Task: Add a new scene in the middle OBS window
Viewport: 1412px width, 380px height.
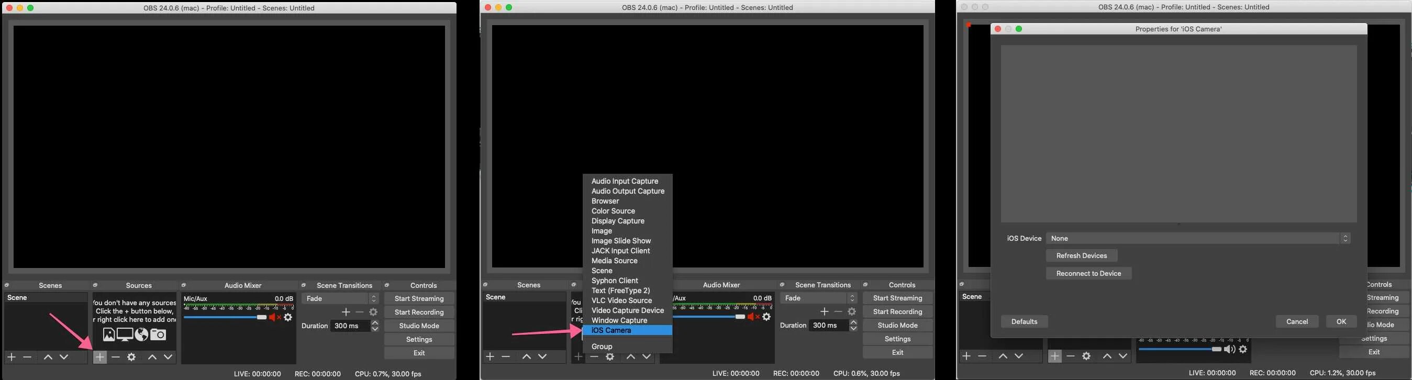Action: [490, 356]
